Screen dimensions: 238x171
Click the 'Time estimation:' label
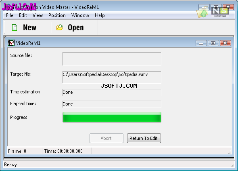(x=26, y=92)
